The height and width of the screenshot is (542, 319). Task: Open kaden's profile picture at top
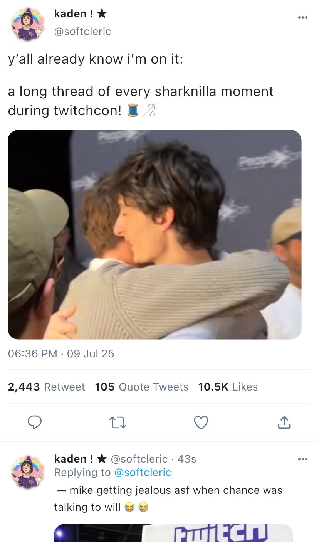27,24
